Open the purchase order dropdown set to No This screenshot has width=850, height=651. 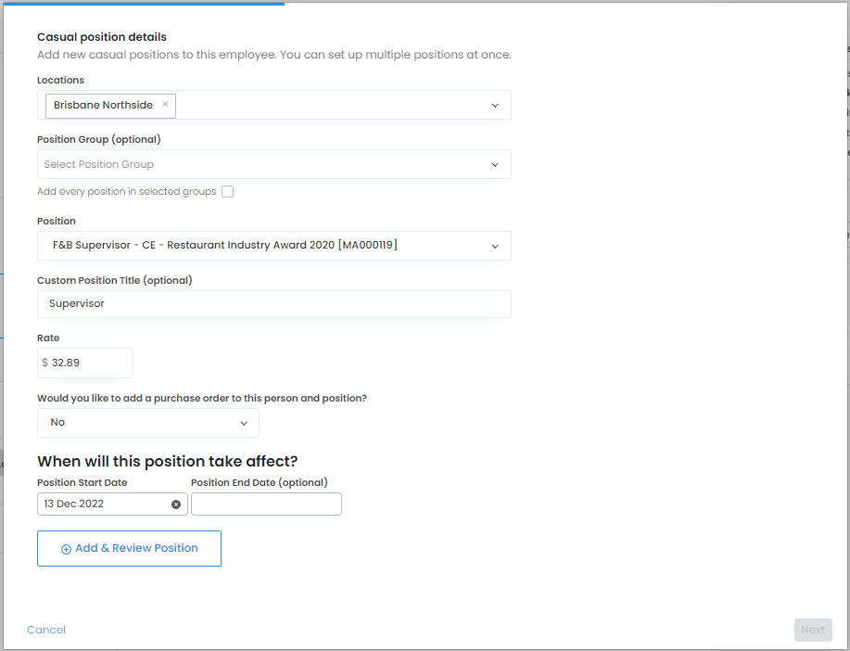tap(148, 423)
